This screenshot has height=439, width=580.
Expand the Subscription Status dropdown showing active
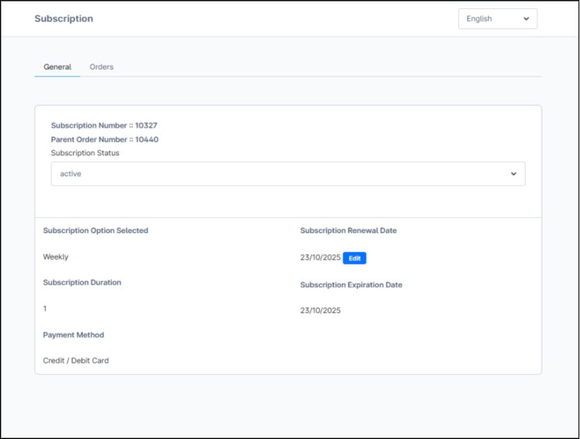pos(287,174)
